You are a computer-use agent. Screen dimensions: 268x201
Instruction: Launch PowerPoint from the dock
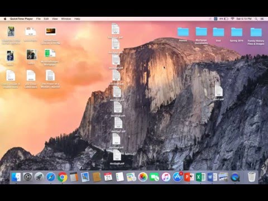tap(189, 177)
